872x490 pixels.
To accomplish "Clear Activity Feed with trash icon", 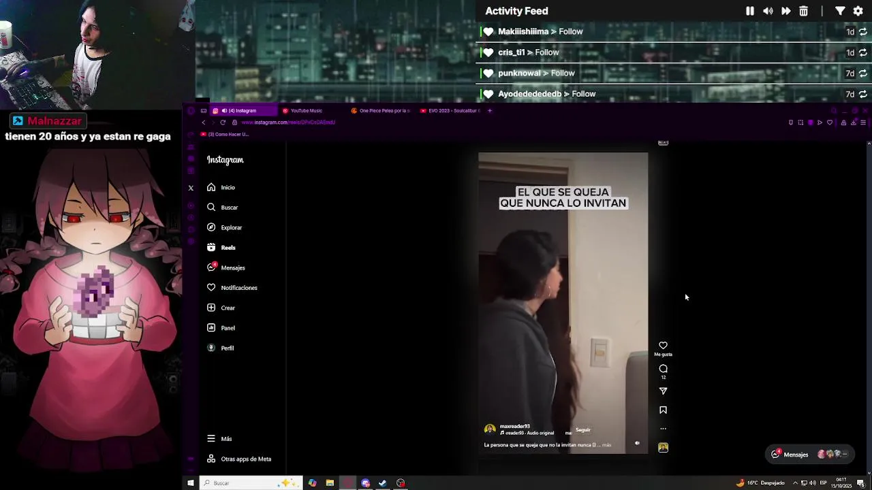I will point(804,11).
